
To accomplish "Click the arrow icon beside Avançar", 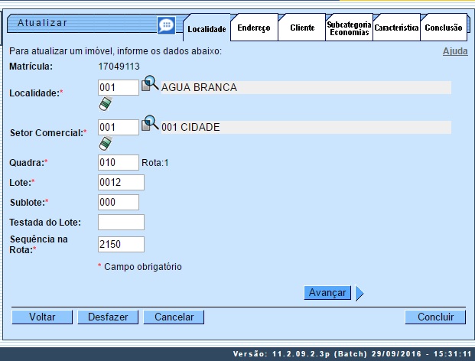I will pyautogui.click(x=360, y=293).
